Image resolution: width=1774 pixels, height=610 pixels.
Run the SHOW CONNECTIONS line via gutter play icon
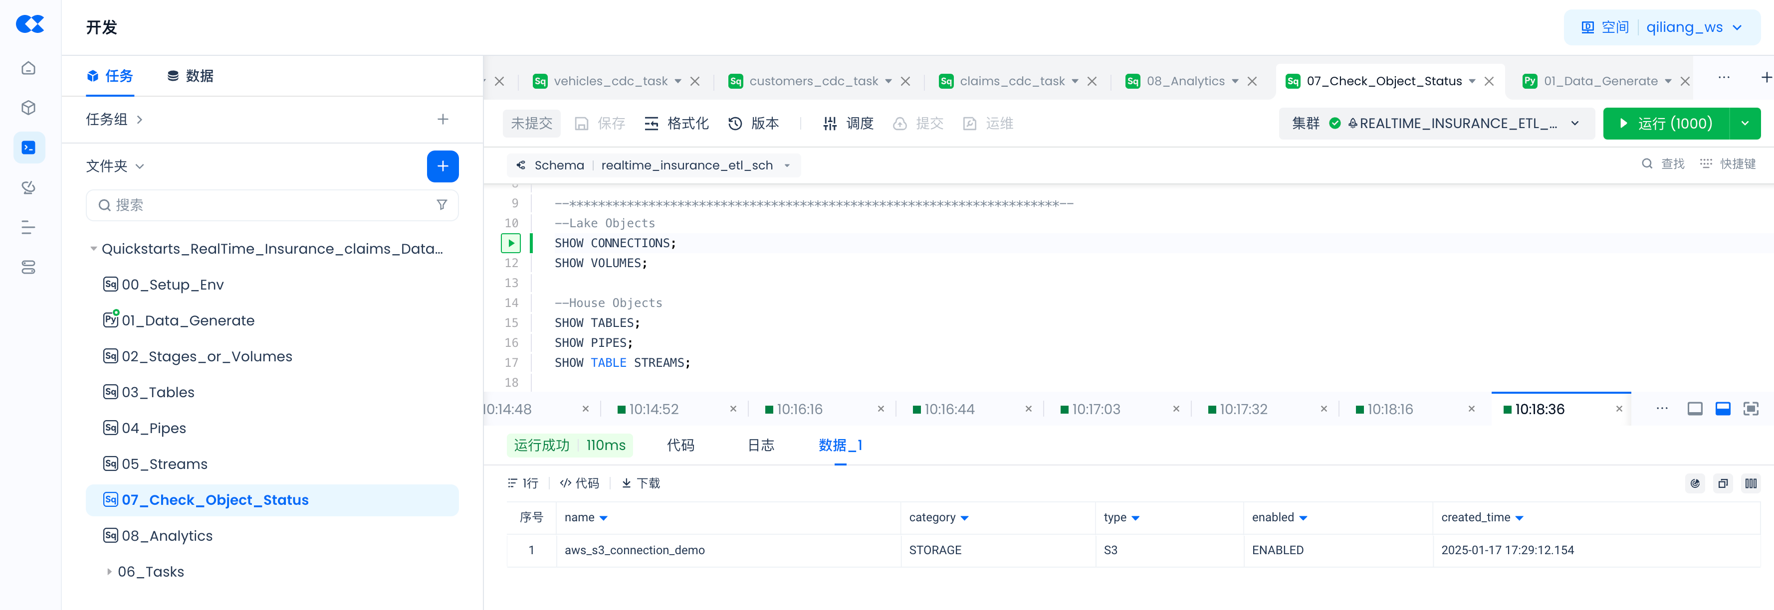tap(510, 243)
